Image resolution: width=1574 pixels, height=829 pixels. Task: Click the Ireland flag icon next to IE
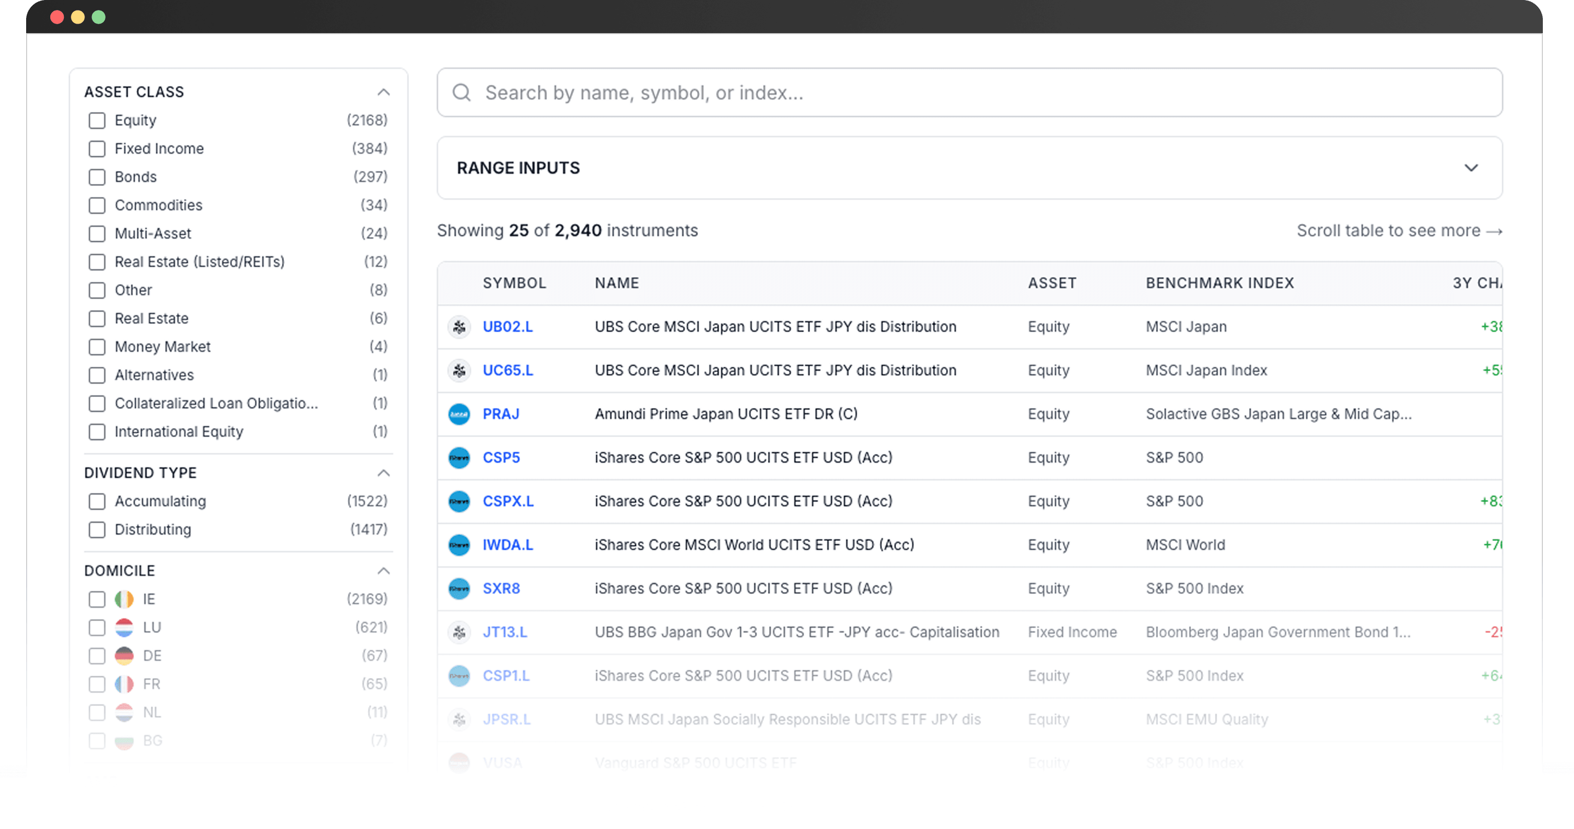(x=124, y=599)
